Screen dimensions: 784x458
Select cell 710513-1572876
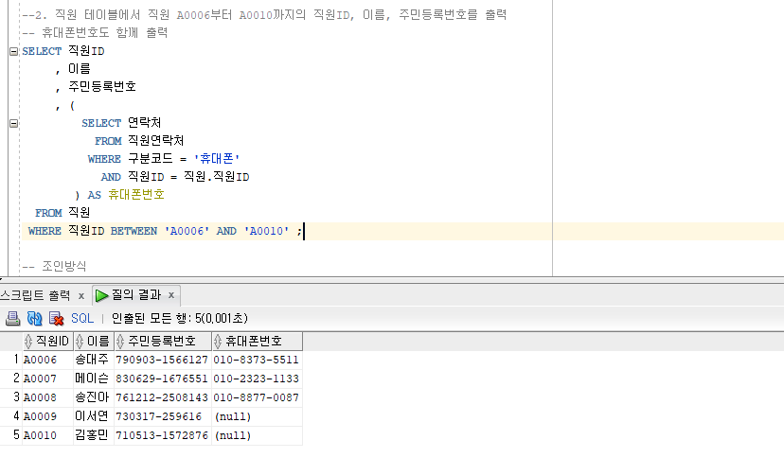point(162,435)
